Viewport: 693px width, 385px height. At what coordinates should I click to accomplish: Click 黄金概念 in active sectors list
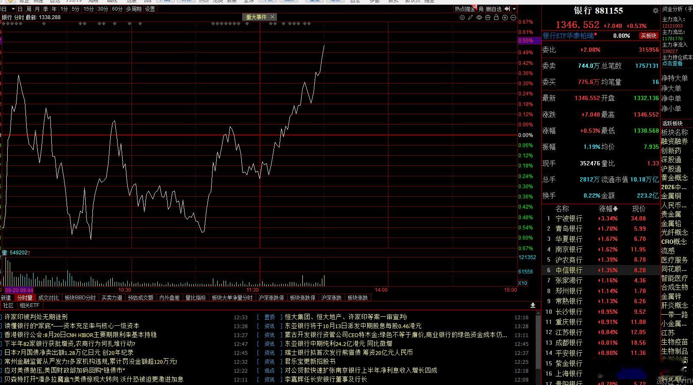point(674,178)
